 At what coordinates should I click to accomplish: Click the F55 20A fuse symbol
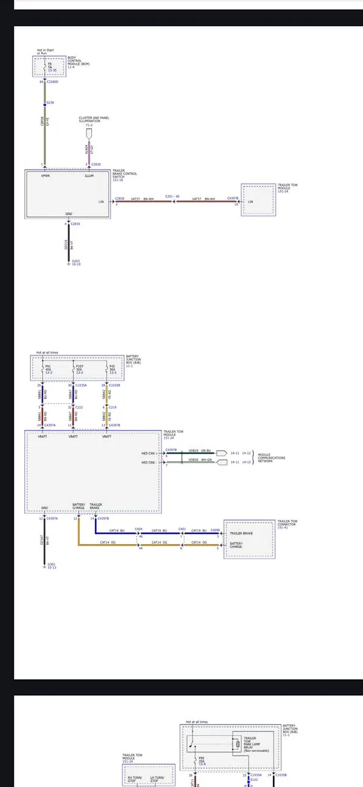point(195,762)
